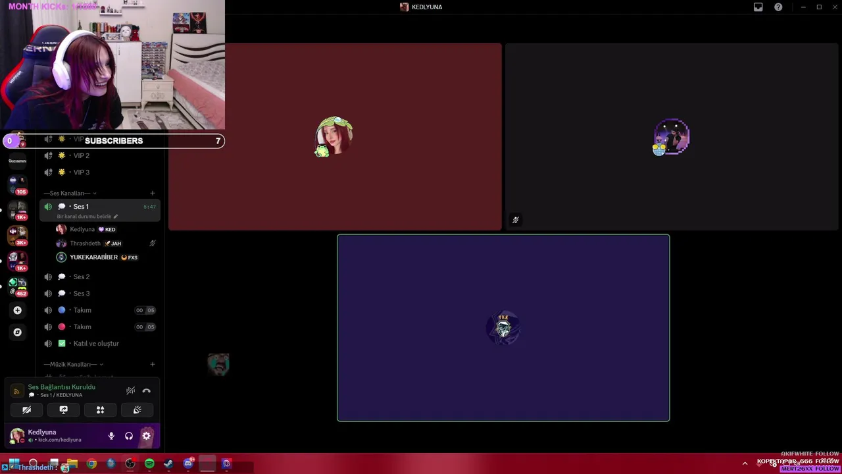Click Bir kanal durumu belirle link
The height and width of the screenshot is (474, 842).
point(84,217)
